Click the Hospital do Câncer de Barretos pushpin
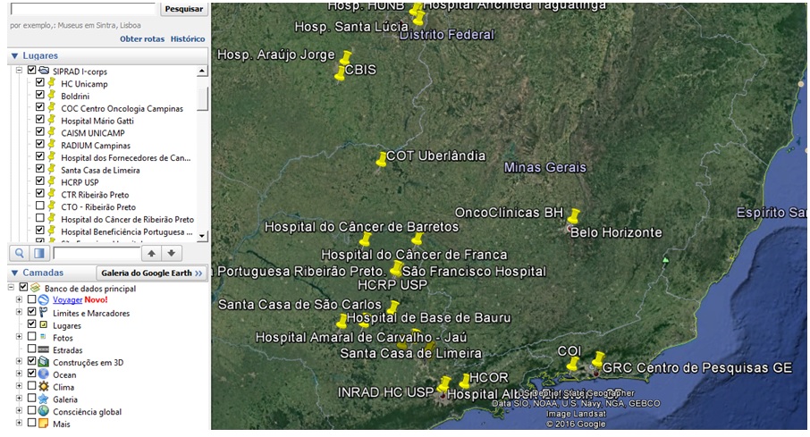Viewport: 810px width, 437px height. pyautogui.click(x=366, y=240)
